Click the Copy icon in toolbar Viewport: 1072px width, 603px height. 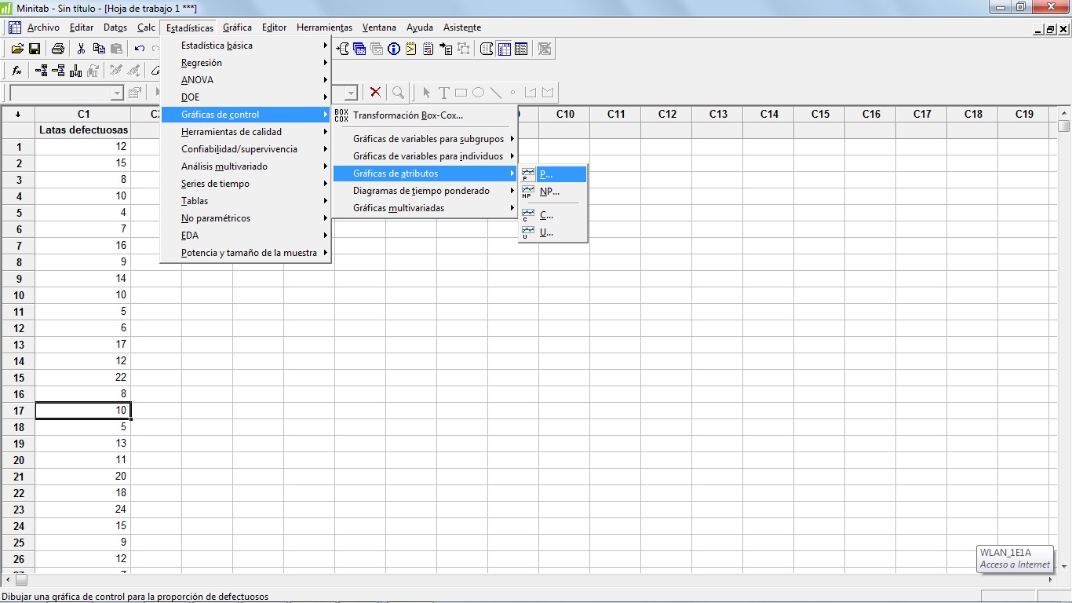99,49
